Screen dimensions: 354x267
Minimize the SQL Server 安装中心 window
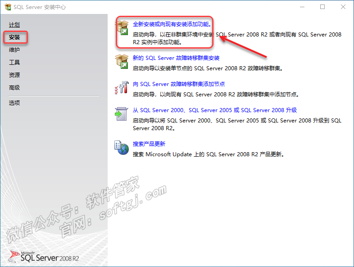(x=302, y=7)
